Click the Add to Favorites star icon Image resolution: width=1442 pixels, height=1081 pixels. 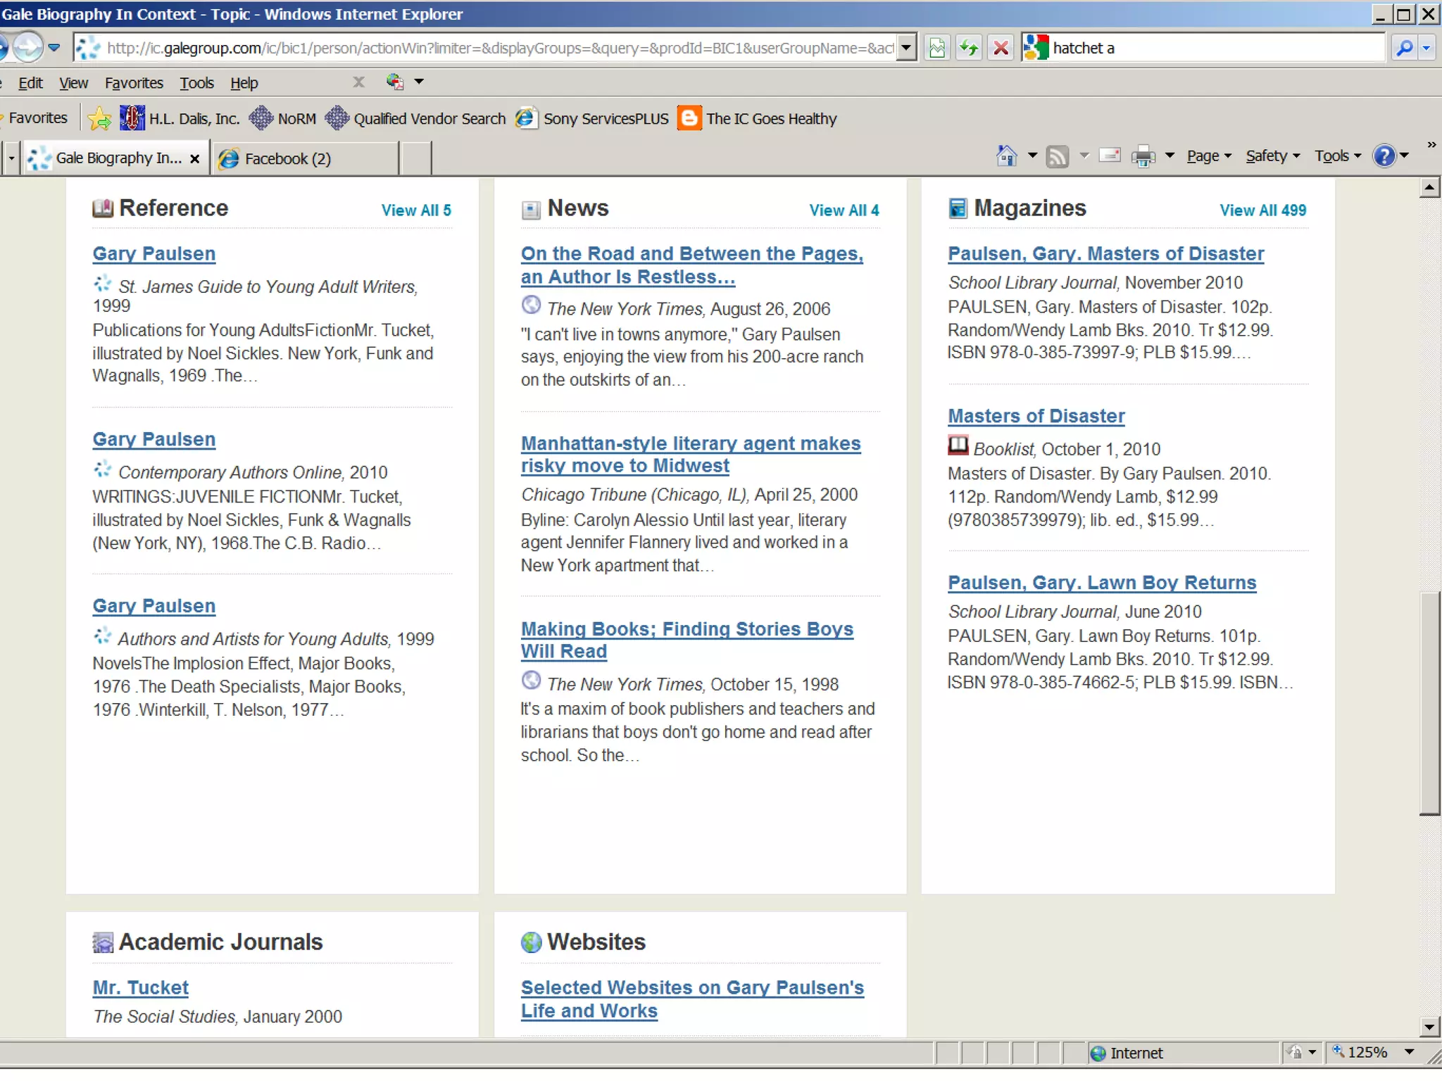coord(99,118)
